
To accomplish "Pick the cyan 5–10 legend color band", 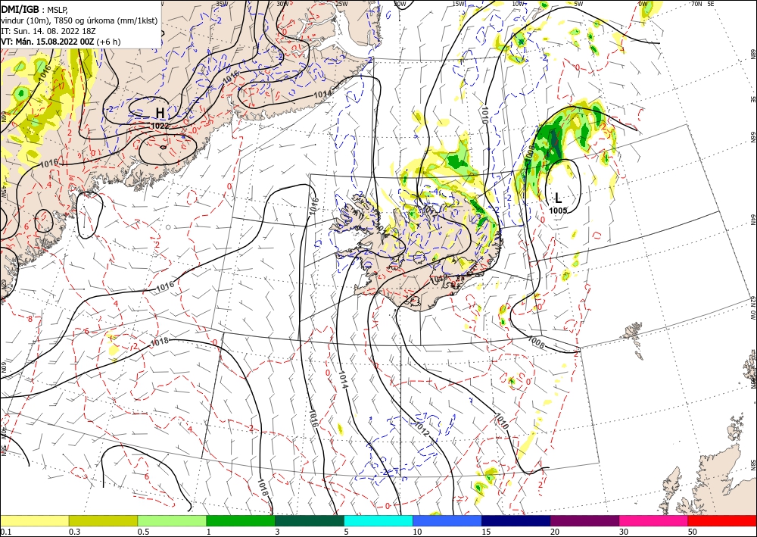I will pos(378,520).
